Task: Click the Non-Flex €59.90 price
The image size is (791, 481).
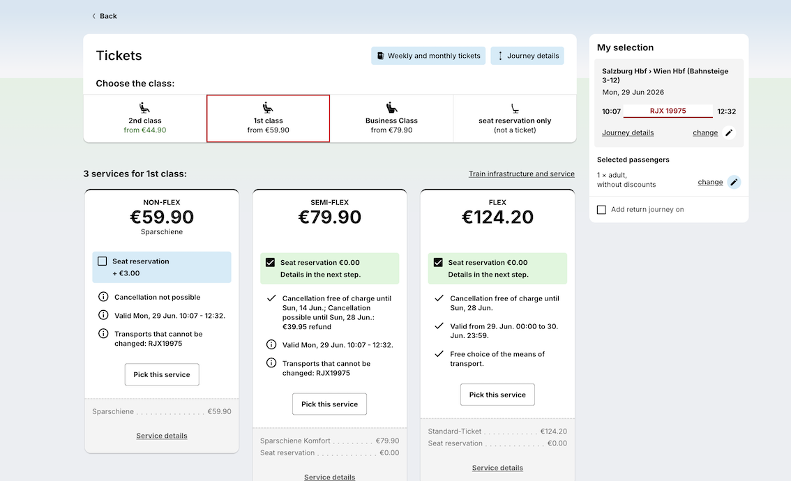Action: point(162,217)
